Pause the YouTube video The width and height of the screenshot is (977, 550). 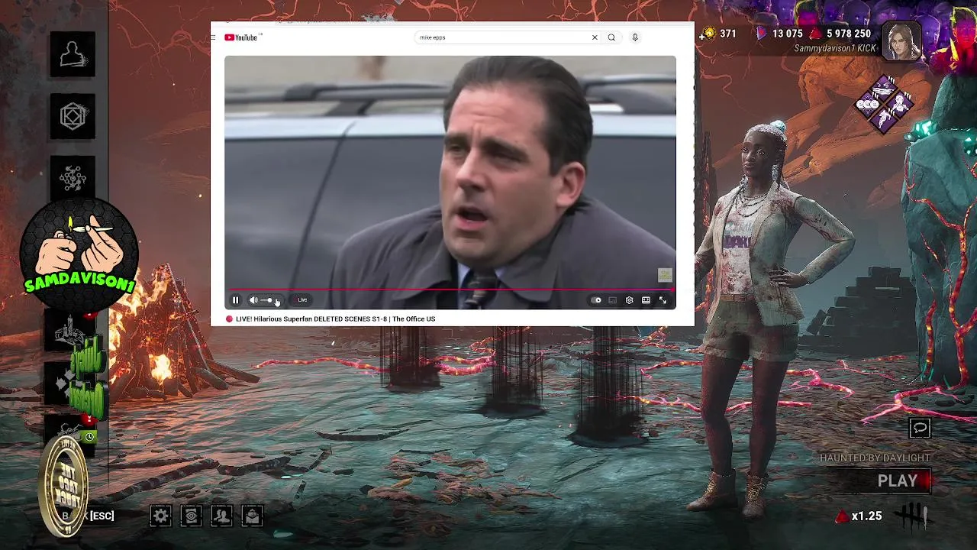[x=235, y=300]
